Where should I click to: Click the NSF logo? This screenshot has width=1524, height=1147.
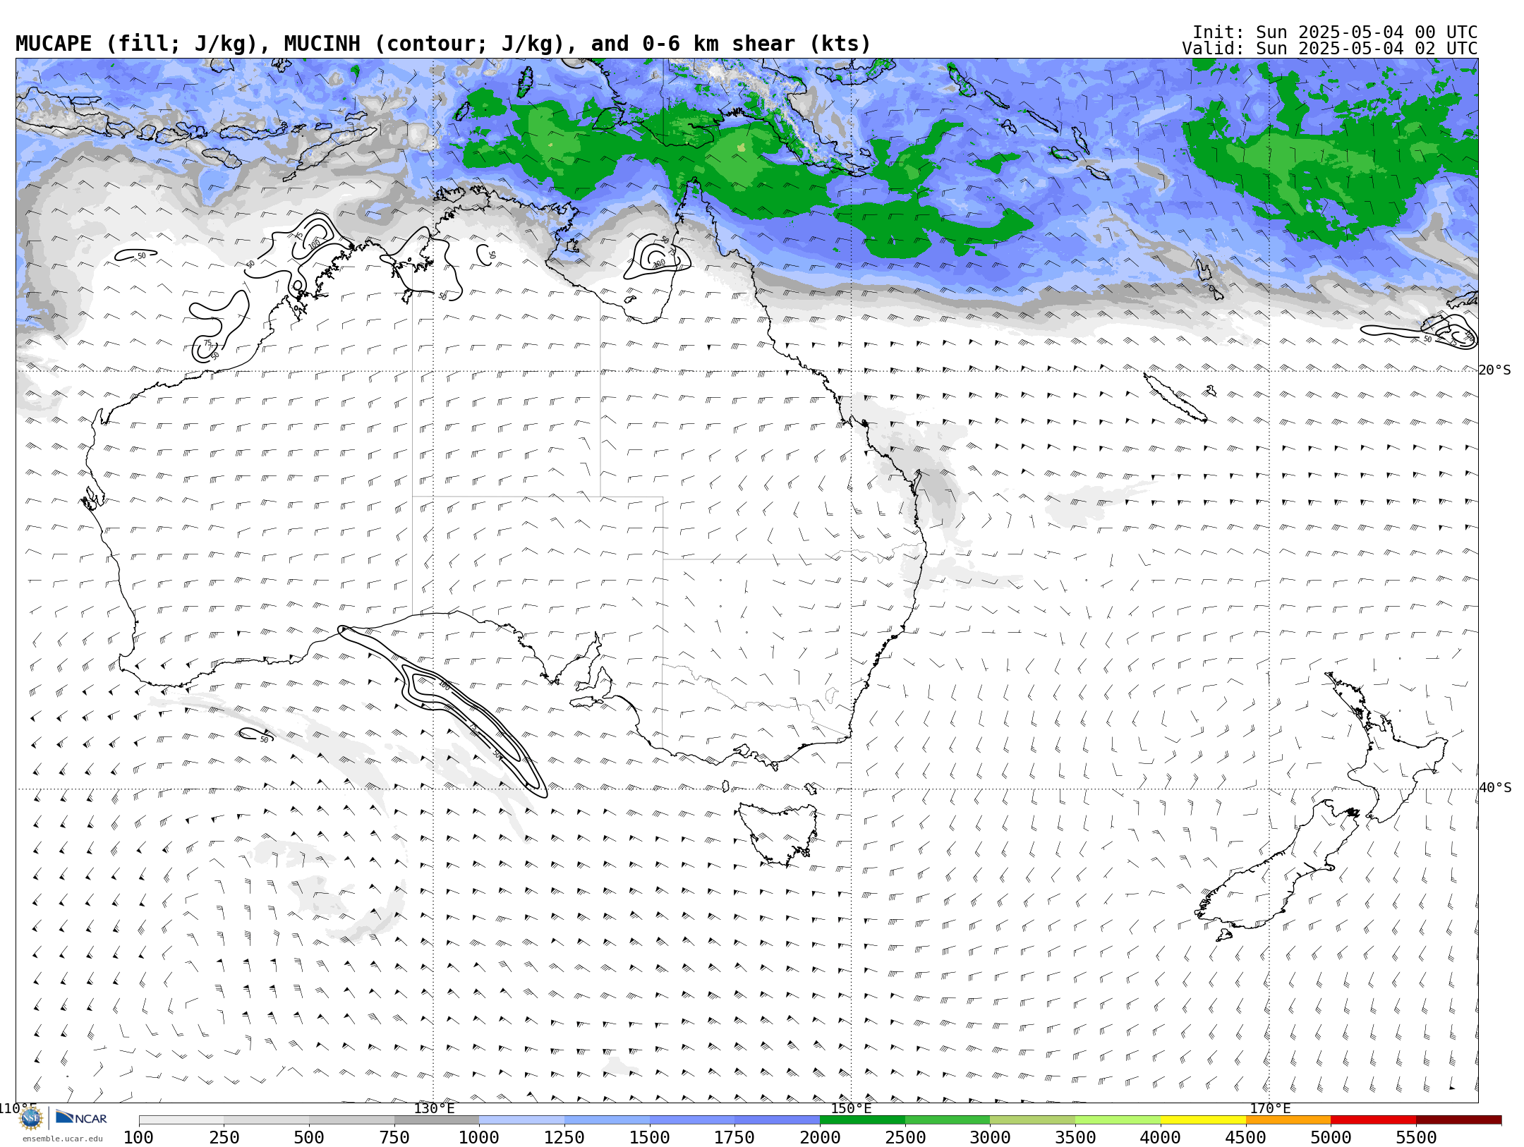pos(31,1119)
